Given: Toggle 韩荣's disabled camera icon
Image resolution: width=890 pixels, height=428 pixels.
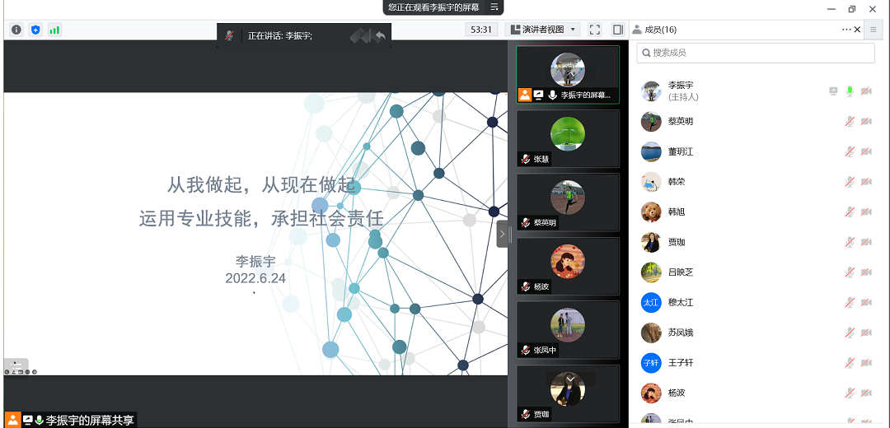Looking at the screenshot, I should pyautogui.click(x=866, y=182).
